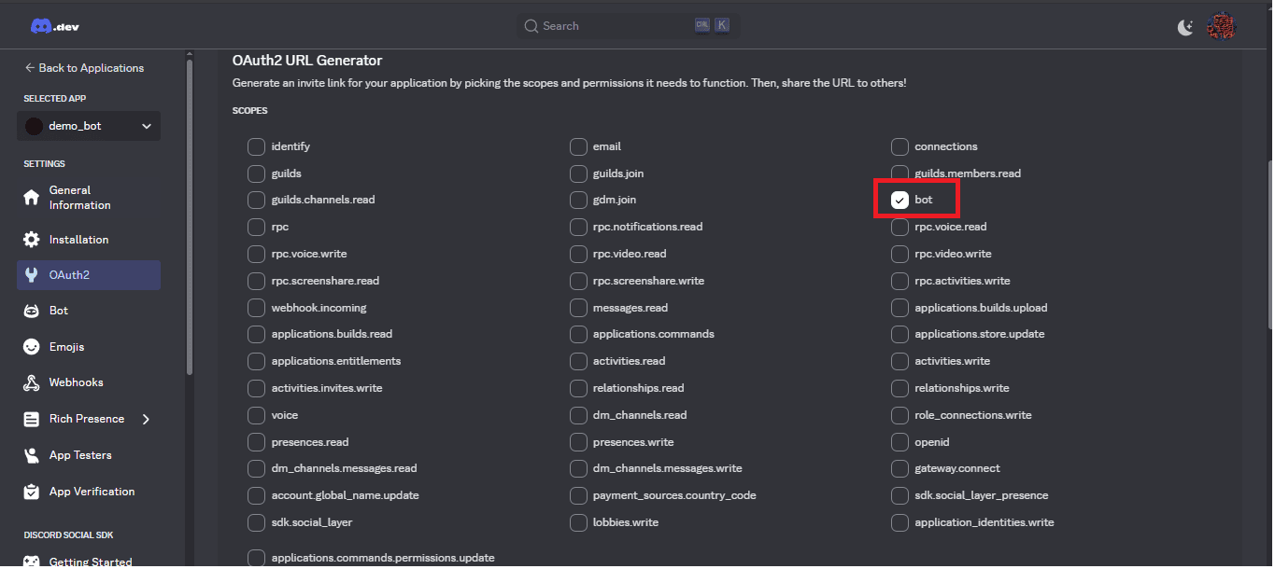The image size is (1275, 569).
Task: Check the openid scope
Action: (x=900, y=442)
